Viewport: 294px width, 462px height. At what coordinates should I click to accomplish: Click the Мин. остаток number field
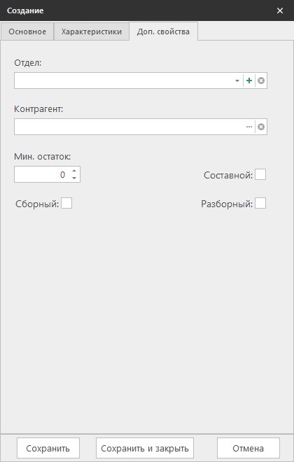(43, 174)
